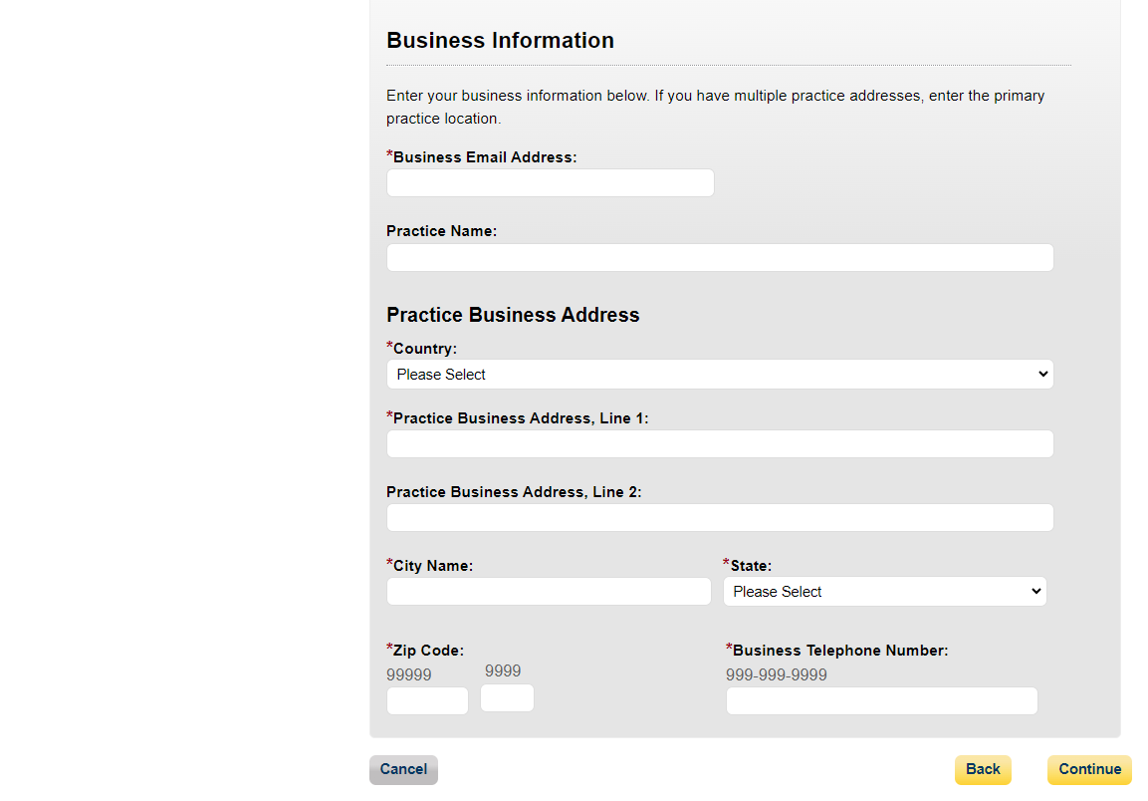Screen dimensions: 1148x801
Task: Open the Country dropdown
Action: (x=719, y=375)
